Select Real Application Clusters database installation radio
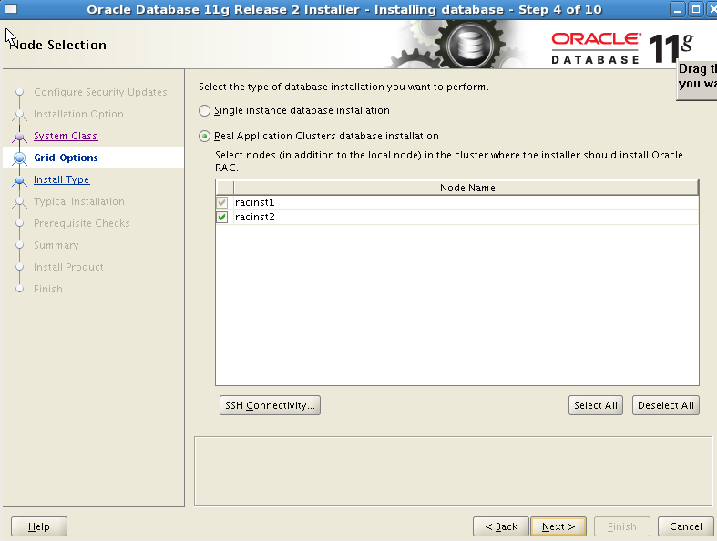 point(204,137)
